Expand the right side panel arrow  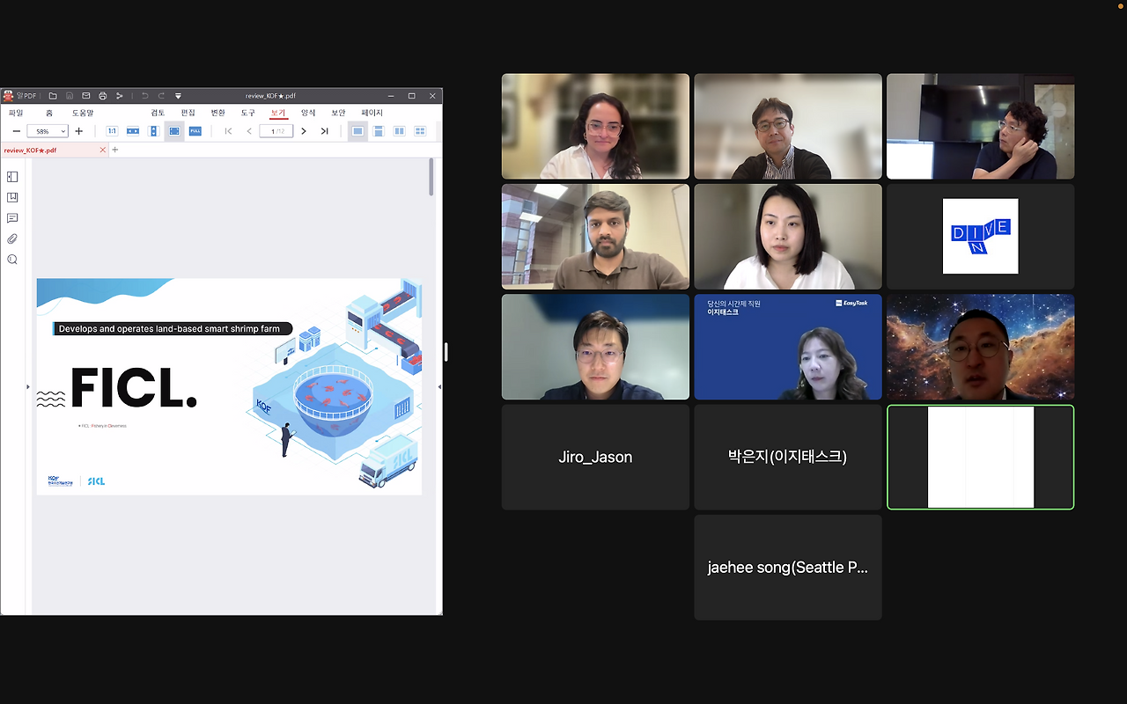click(x=439, y=386)
